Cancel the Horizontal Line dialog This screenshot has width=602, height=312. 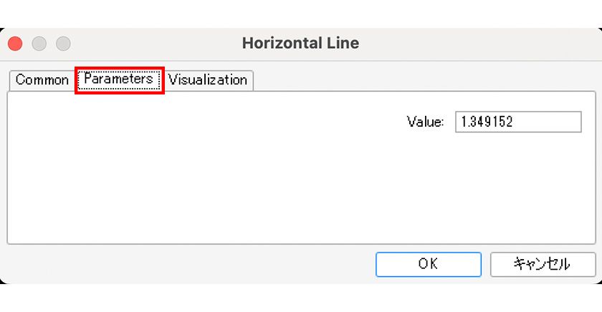tap(542, 264)
